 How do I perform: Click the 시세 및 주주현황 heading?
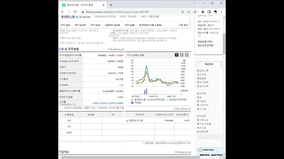(x=69, y=49)
